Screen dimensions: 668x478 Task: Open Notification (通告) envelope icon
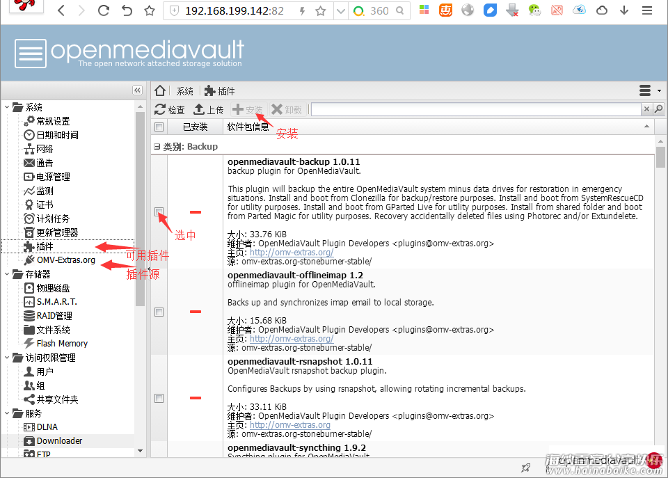click(x=29, y=163)
